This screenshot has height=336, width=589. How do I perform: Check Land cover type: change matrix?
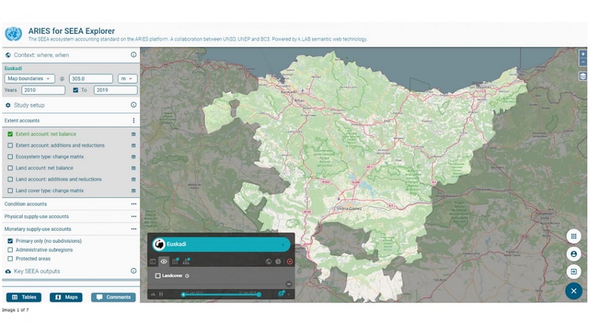click(10, 190)
